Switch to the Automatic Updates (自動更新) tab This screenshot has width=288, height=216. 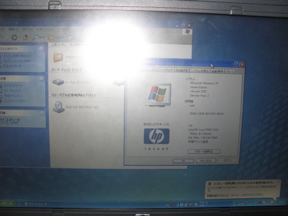tap(217, 71)
